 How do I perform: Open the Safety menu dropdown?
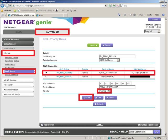[x=150, y=15]
